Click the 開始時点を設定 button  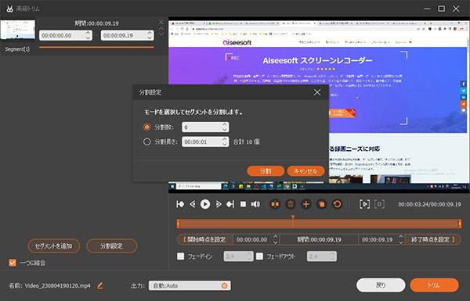(205, 240)
